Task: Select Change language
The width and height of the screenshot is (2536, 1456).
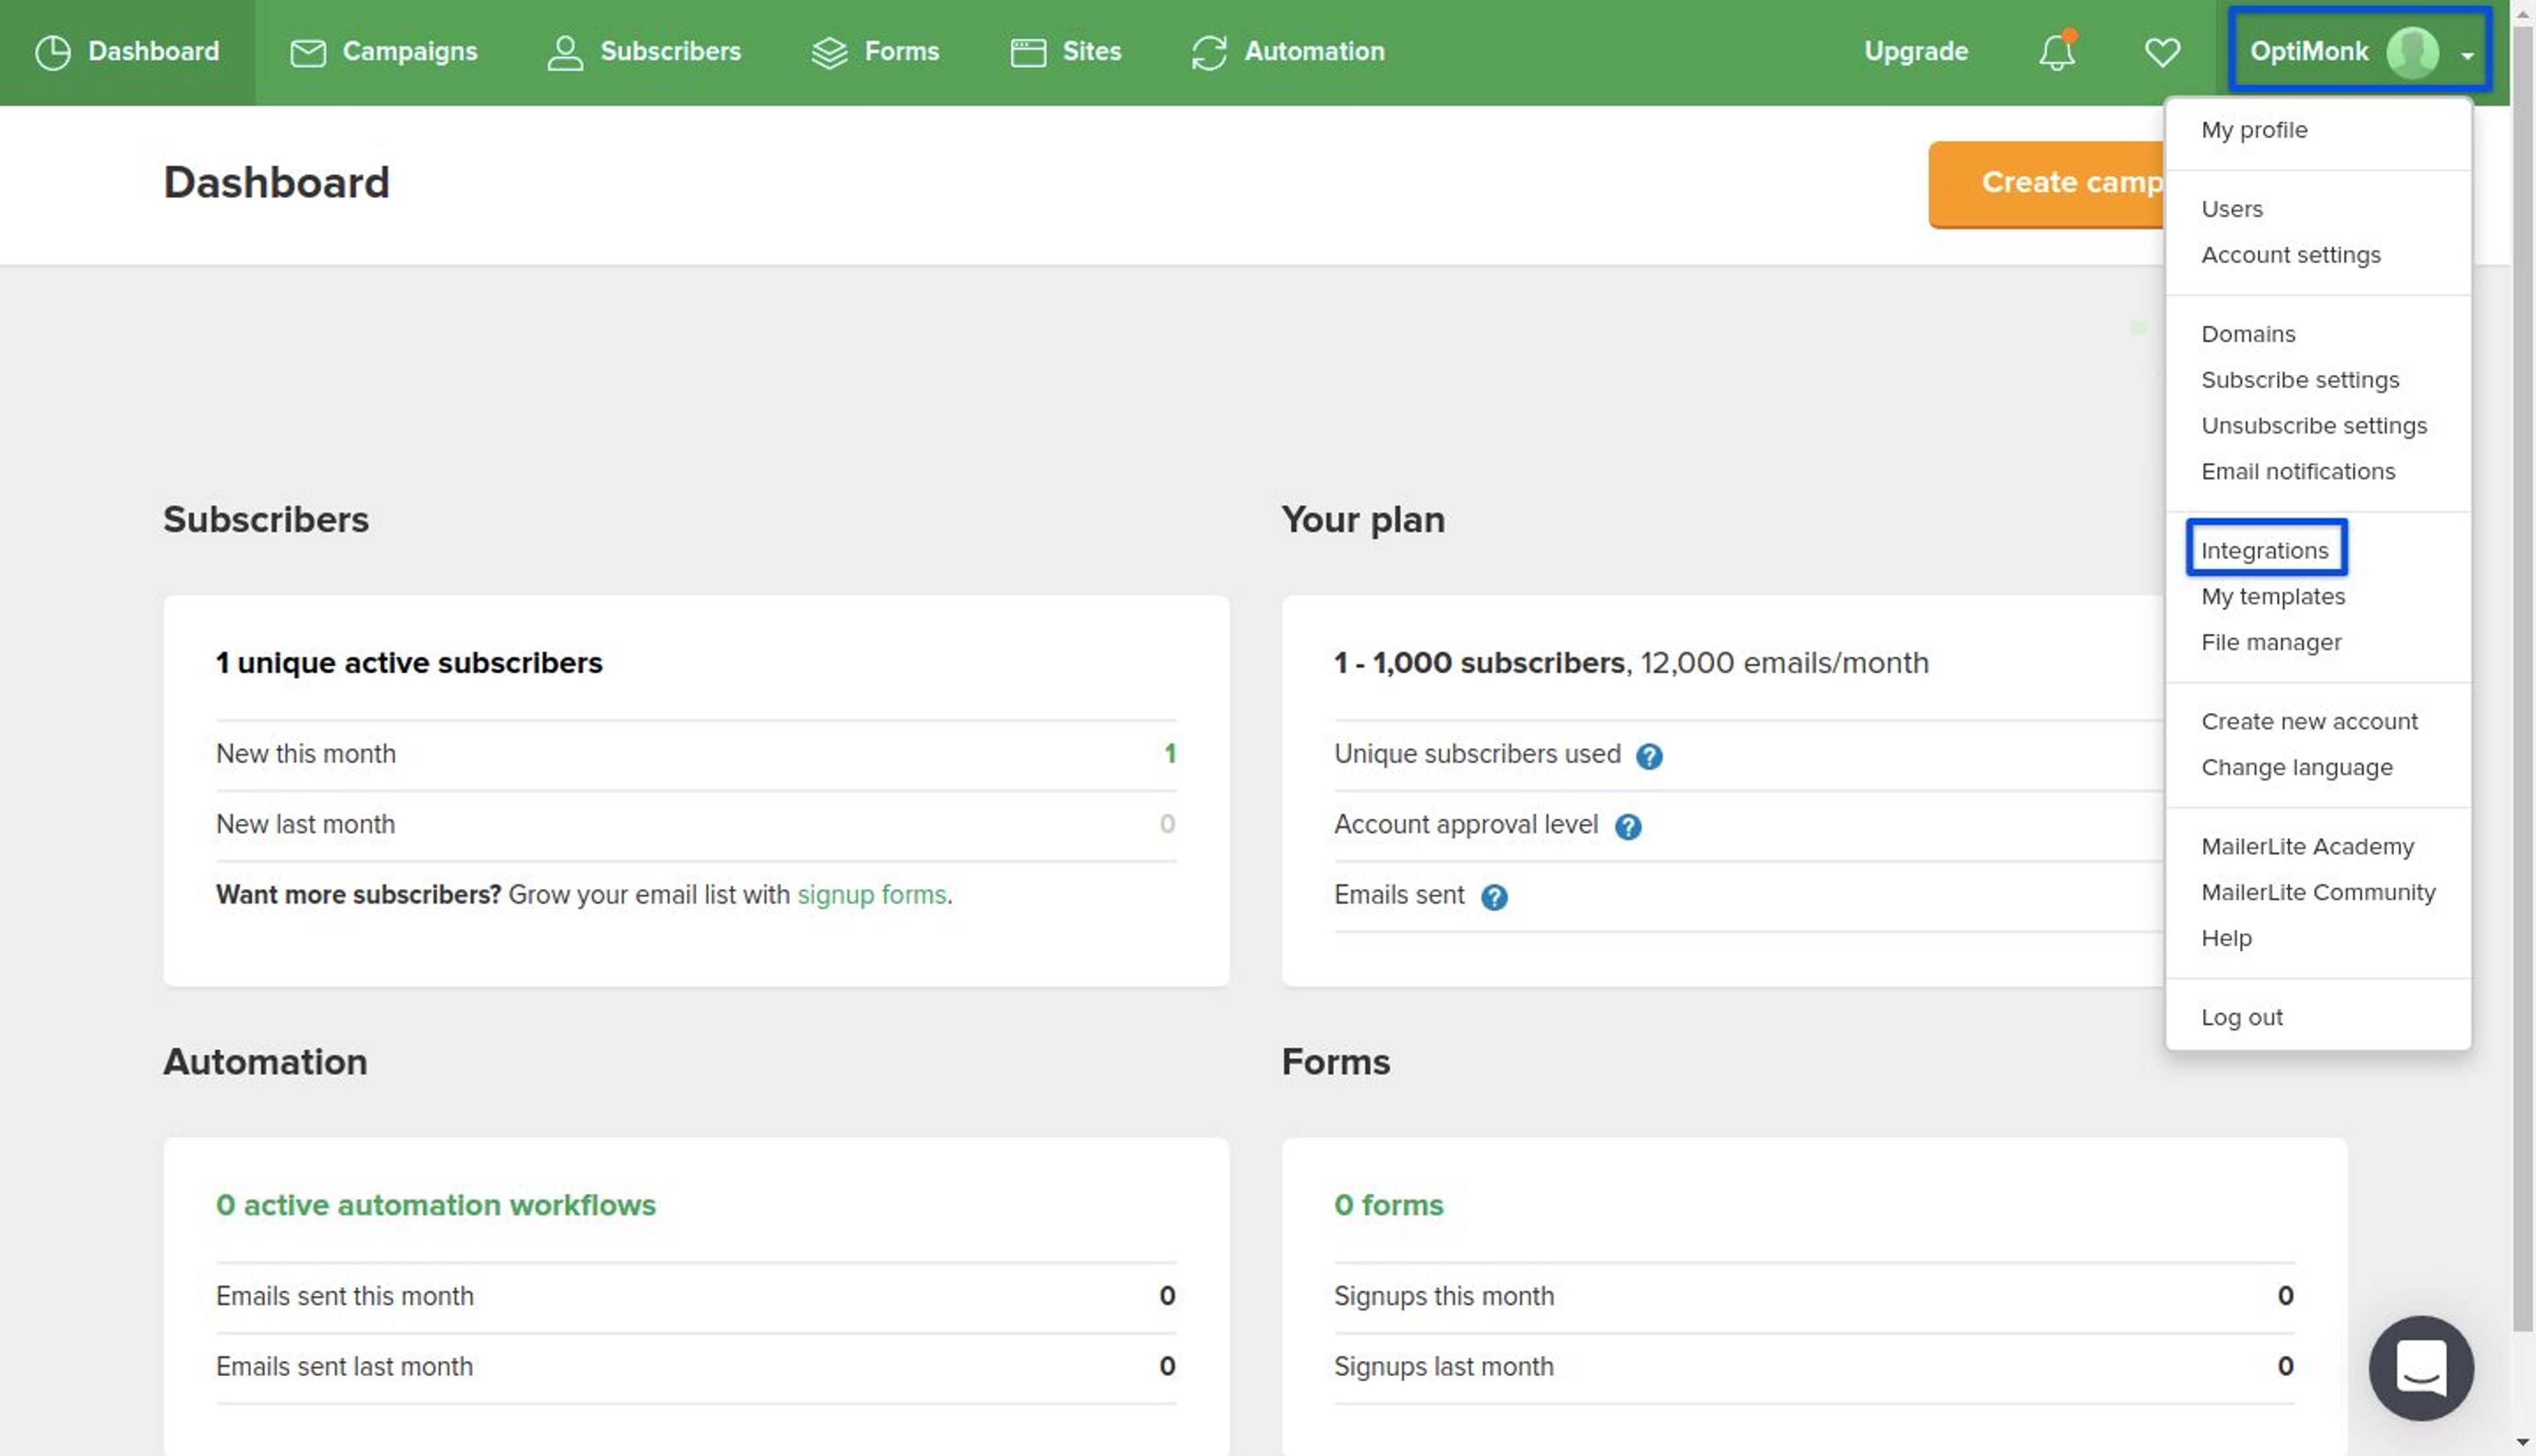Action: pos(2296,768)
